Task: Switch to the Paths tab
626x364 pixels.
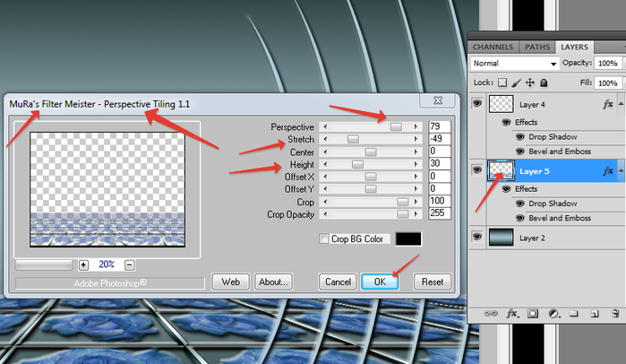Action: click(537, 48)
